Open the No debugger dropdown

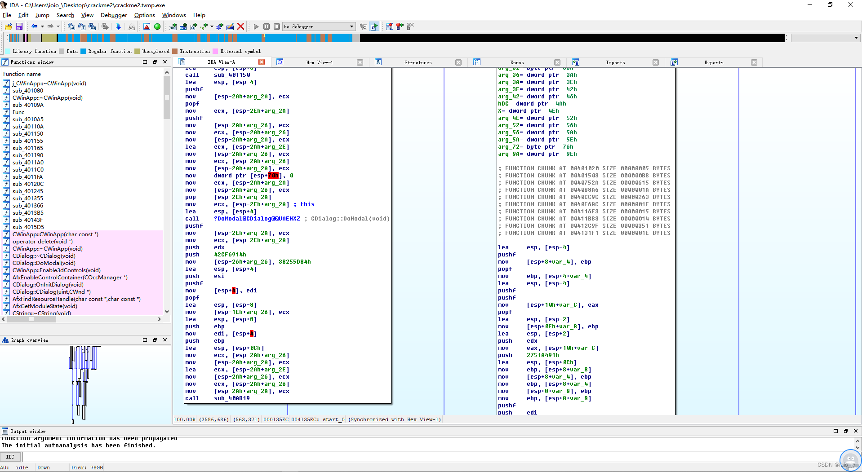tap(351, 27)
